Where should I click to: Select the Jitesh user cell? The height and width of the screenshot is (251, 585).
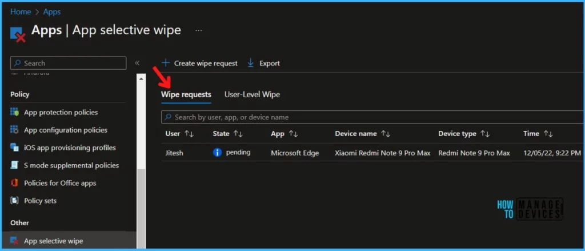pyautogui.click(x=174, y=153)
